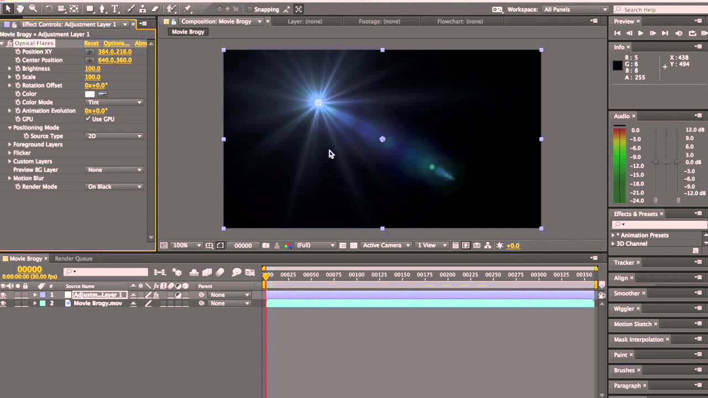
Task: Click the snapshot camera icon in viewer
Action: pyautogui.click(x=266, y=245)
